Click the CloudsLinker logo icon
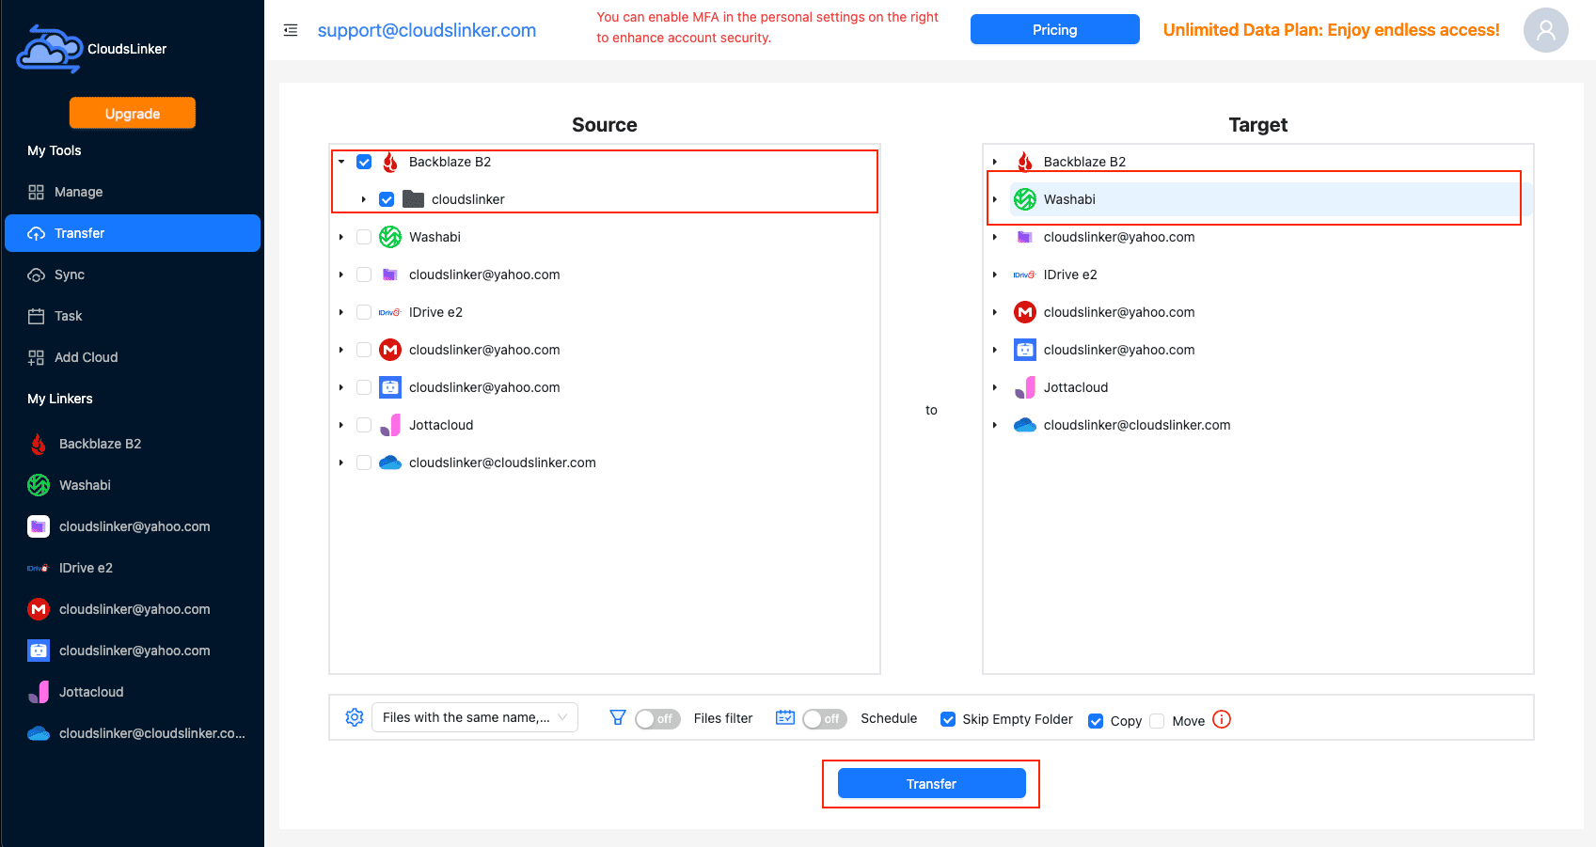 pyautogui.click(x=49, y=49)
